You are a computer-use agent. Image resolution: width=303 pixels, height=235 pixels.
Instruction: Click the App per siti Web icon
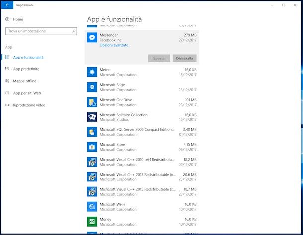point(7,93)
